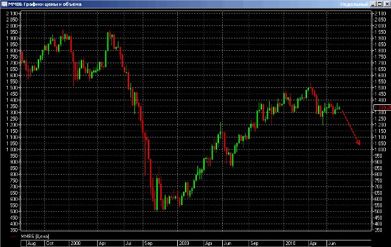Click the chart window icon in the title bar
Viewport: 391px width, 247px height.
[x=4, y=4]
